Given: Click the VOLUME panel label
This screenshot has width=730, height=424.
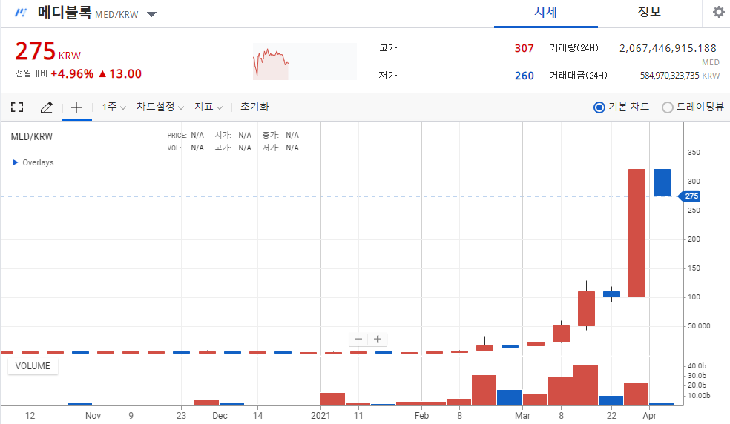Looking at the screenshot, I should 33,366.
